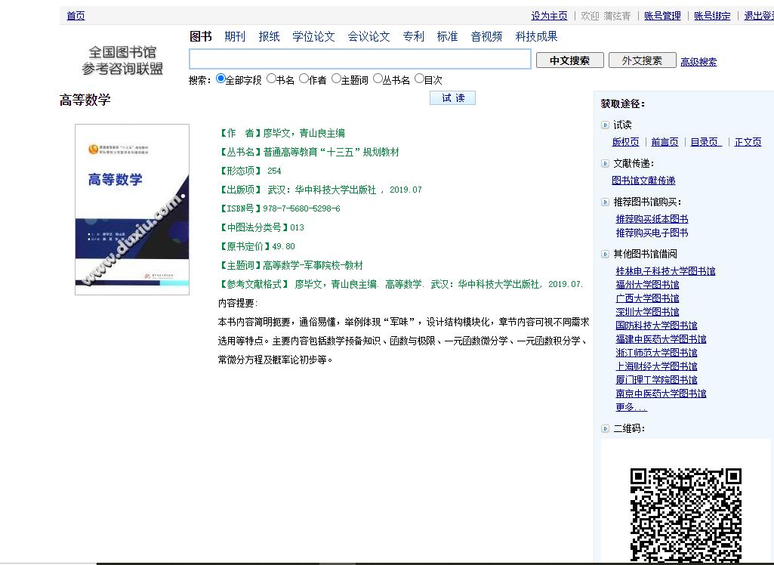Image resolution: width=774 pixels, height=565 pixels.
Task: Click the arrow icon beside 文献传递
Action: 605,162
